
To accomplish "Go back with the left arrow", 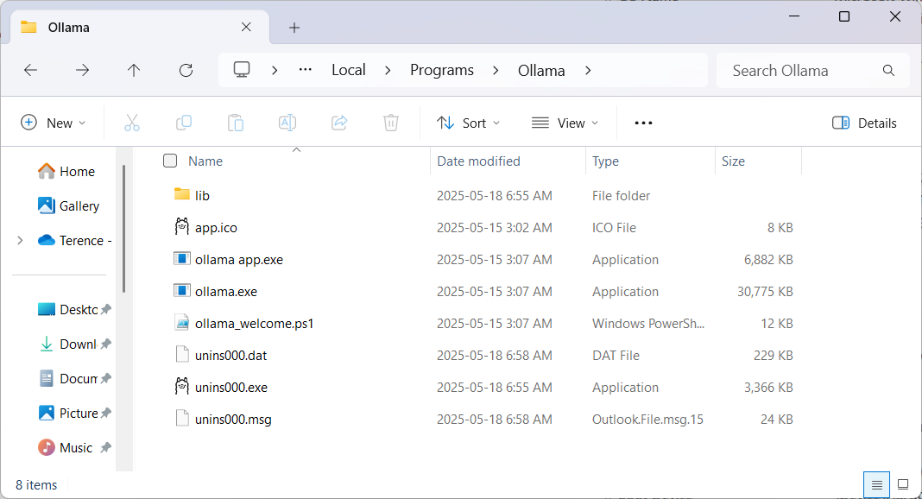I will [x=30, y=71].
